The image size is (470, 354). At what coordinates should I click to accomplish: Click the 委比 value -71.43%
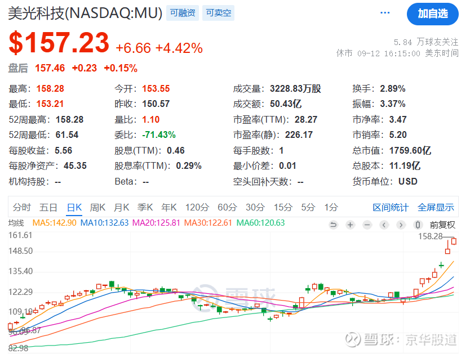point(158,135)
